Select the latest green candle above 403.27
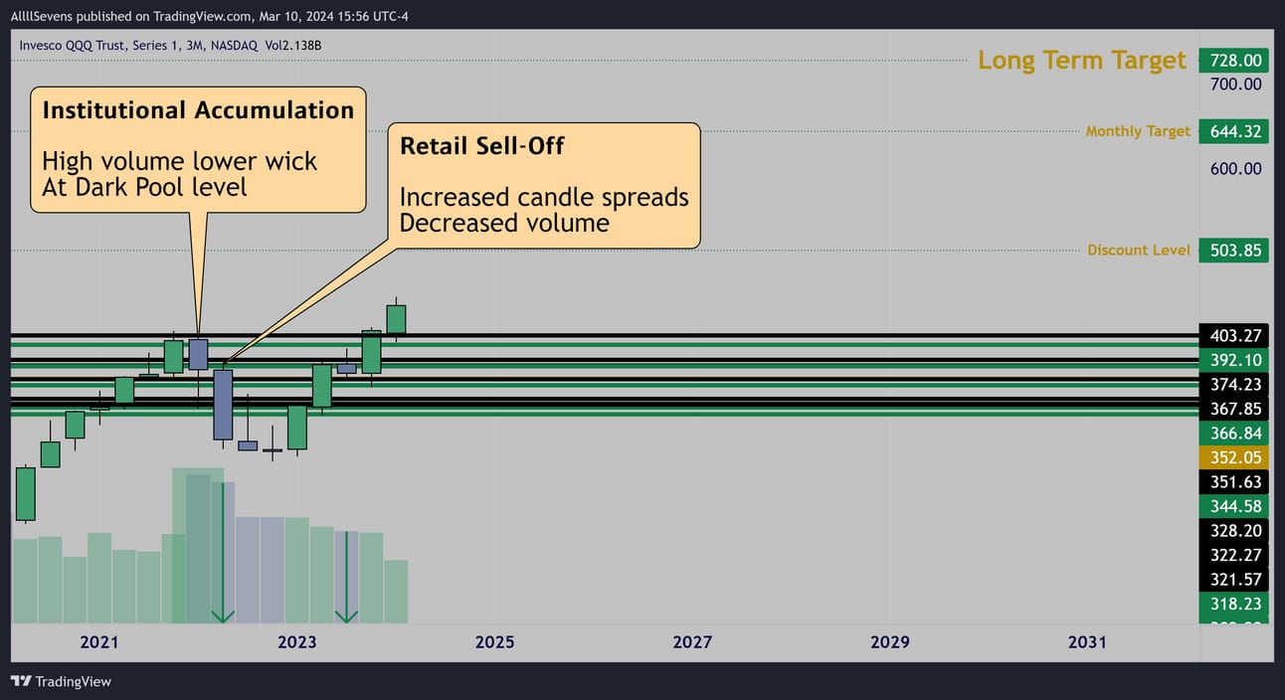 [396, 319]
